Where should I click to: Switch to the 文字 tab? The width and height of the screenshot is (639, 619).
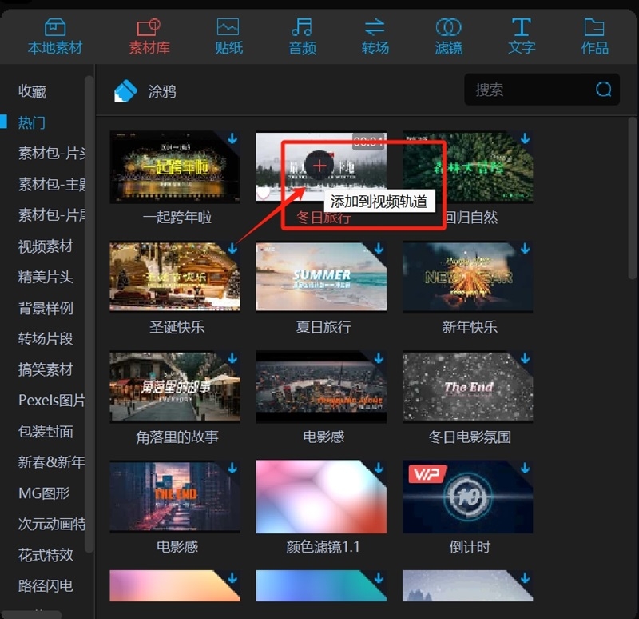pyautogui.click(x=522, y=37)
